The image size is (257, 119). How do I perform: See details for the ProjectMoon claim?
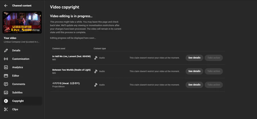point(194,85)
